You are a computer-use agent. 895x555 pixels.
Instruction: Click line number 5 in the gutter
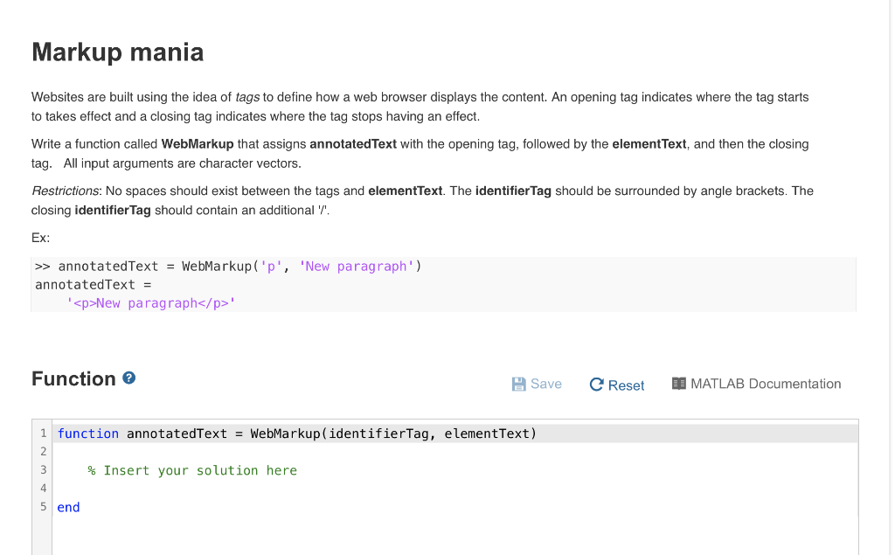[43, 507]
